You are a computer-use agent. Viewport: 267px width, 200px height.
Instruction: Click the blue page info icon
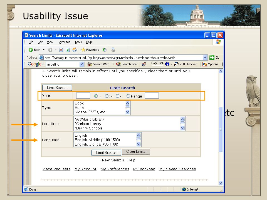pos(167,64)
